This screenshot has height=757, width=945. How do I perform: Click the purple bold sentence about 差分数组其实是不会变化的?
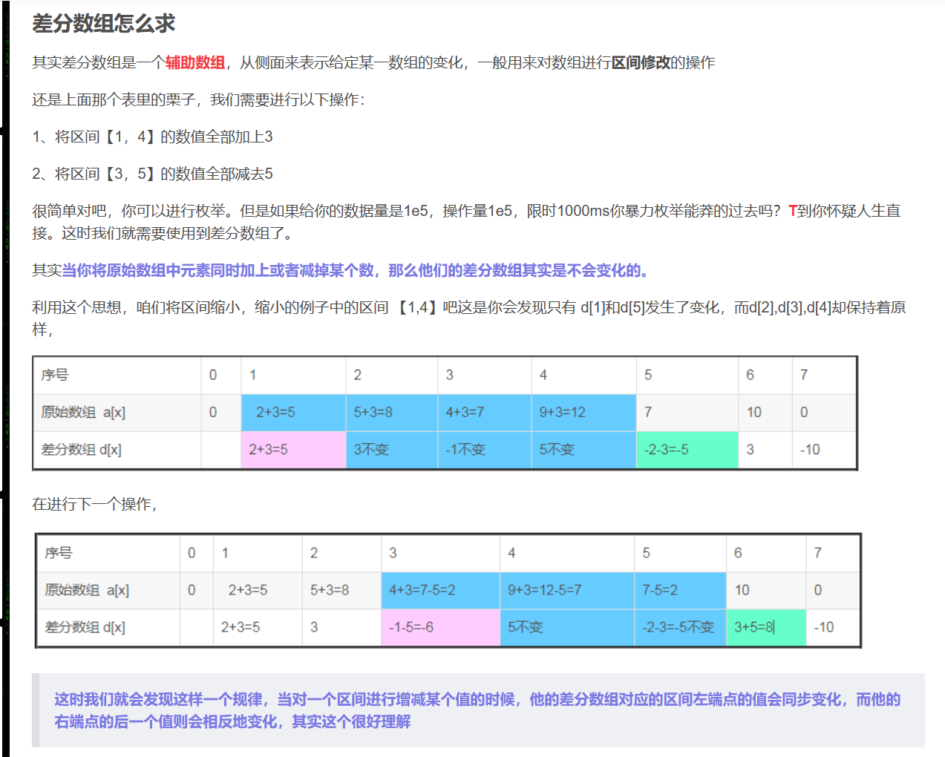(x=355, y=271)
